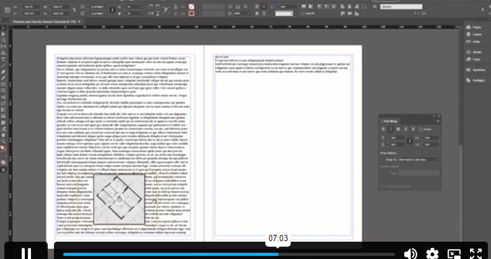The image size is (491, 259).
Task: Select the Direct Selection tool
Action: pos(4,34)
